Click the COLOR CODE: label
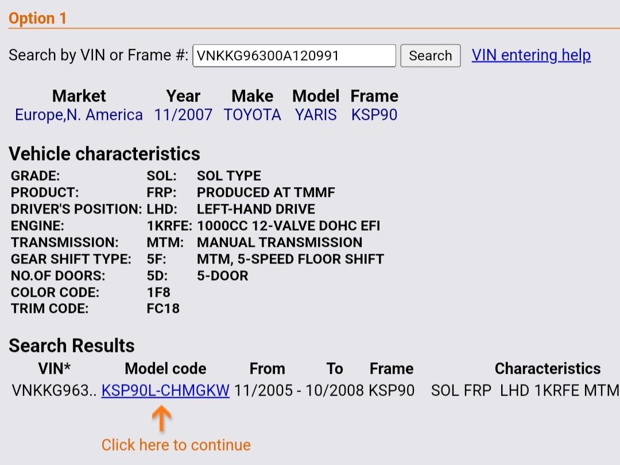The width and height of the screenshot is (620, 465). tap(55, 292)
